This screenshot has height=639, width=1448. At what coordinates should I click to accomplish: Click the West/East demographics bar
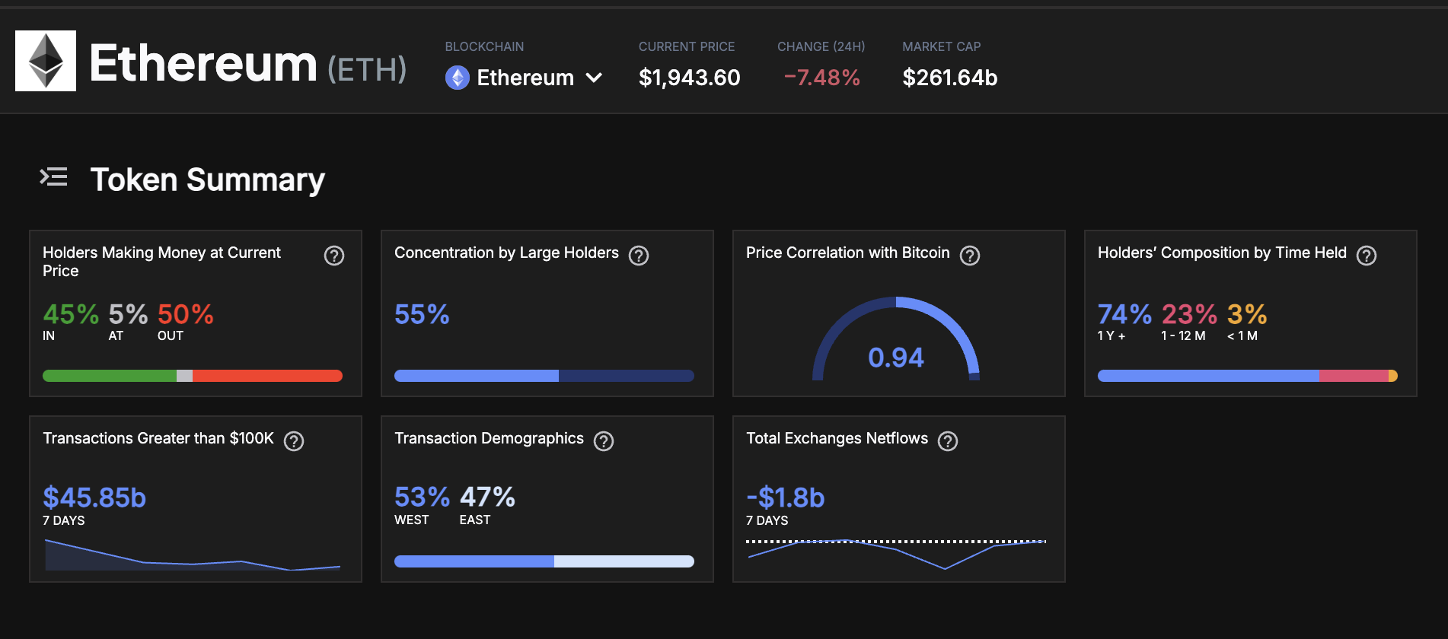[x=544, y=561]
